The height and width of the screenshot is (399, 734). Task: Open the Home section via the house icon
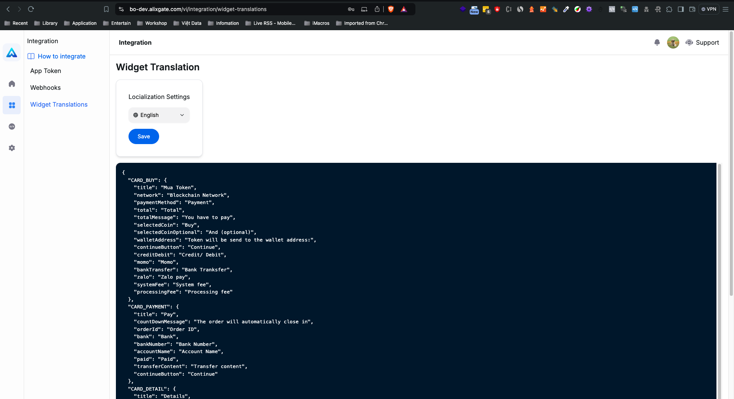pyautogui.click(x=11, y=84)
